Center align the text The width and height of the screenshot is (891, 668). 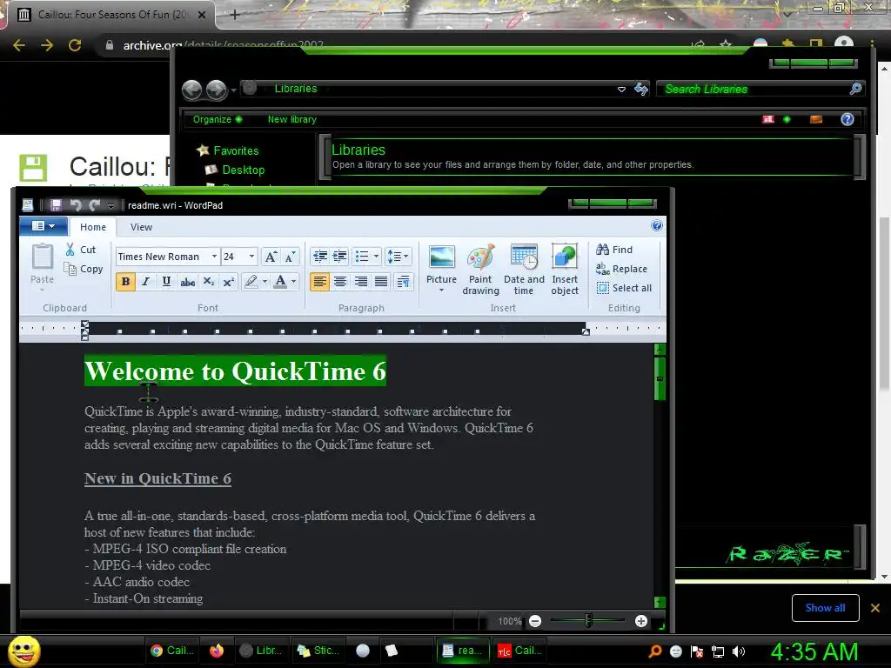(340, 281)
